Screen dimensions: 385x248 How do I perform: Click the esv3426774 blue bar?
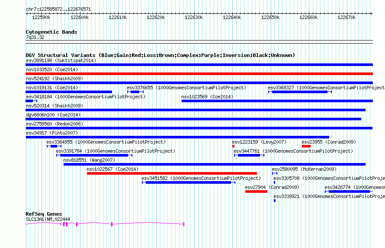349,191
